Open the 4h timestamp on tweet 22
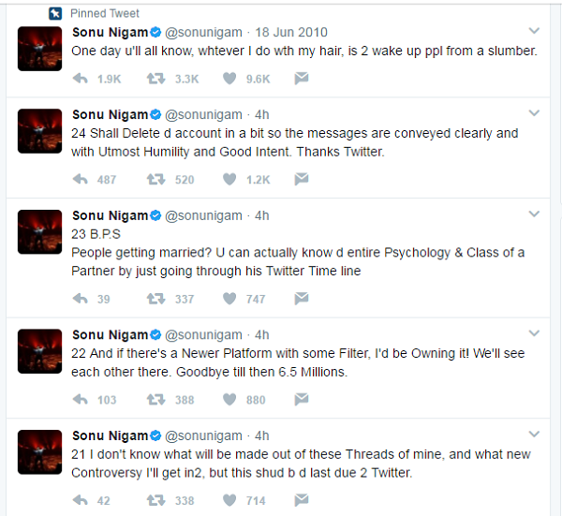 (262, 334)
